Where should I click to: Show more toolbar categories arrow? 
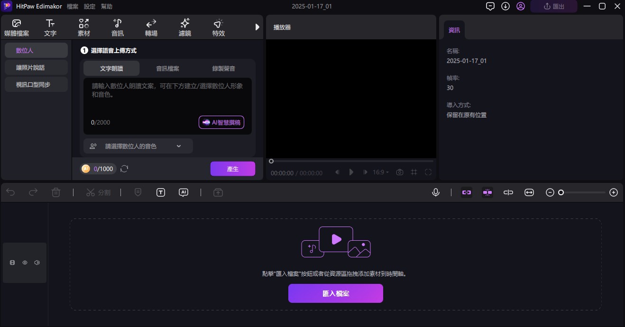257,27
